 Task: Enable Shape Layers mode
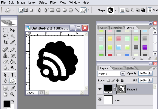coord(21,10)
